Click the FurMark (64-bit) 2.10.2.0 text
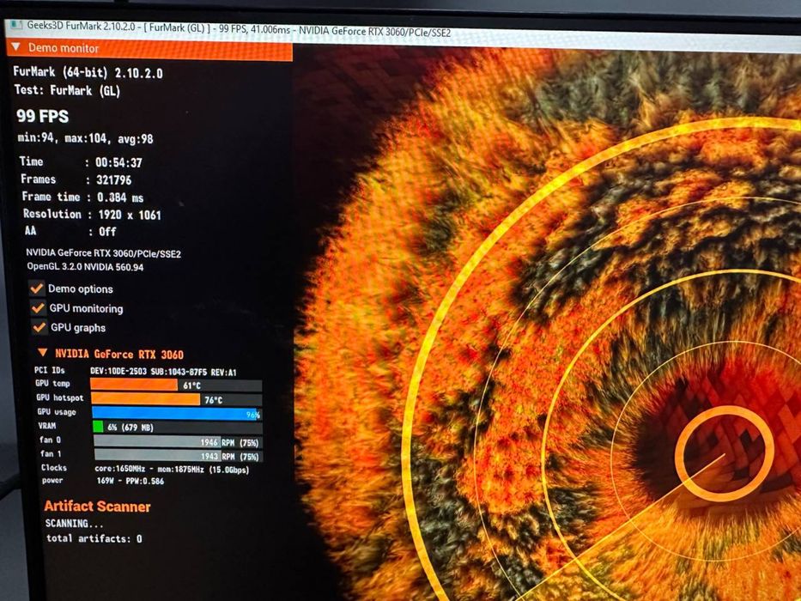 88,72
